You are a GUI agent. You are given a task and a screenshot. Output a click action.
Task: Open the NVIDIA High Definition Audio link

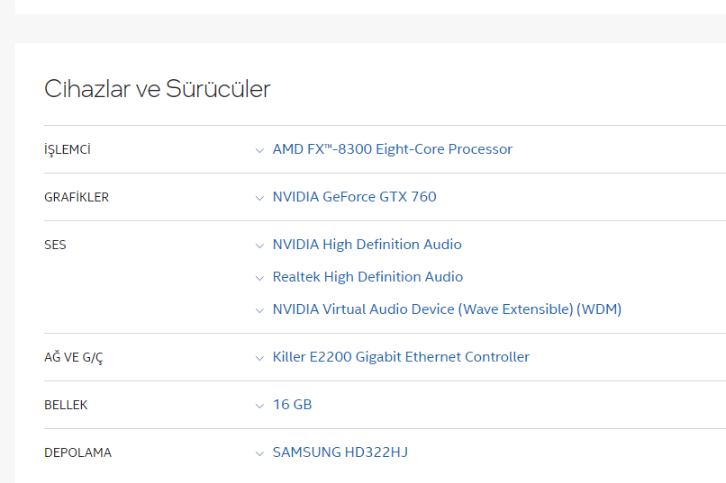[x=367, y=245]
